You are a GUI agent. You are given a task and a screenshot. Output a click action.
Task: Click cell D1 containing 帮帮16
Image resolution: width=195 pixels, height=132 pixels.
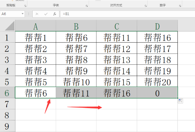click(157, 37)
